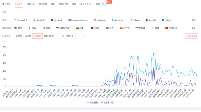Click the calendar icon in date range

(x=84, y=36)
